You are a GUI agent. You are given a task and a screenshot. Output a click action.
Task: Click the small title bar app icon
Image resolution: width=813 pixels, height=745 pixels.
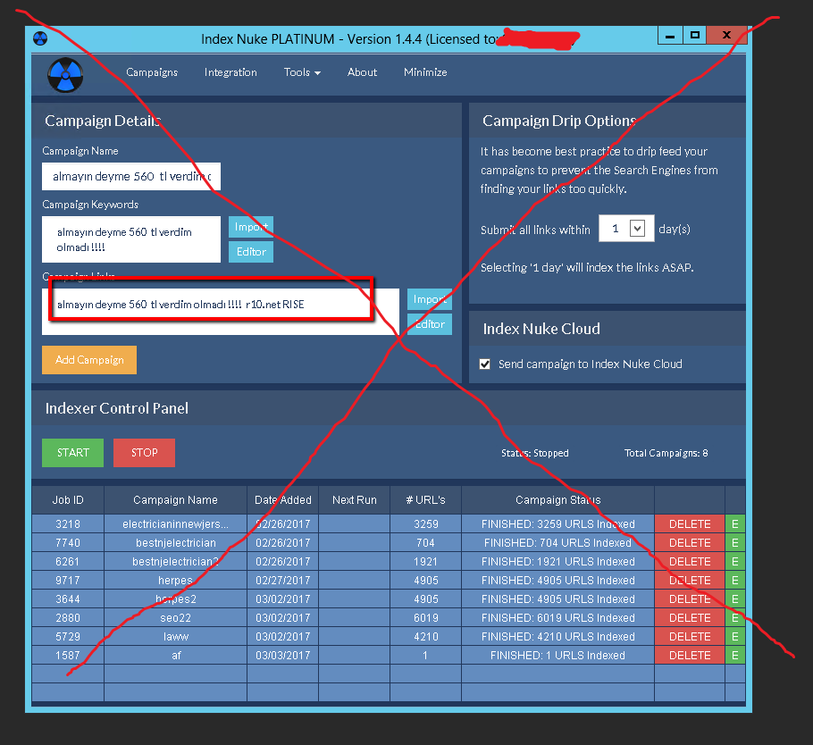point(40,38)
